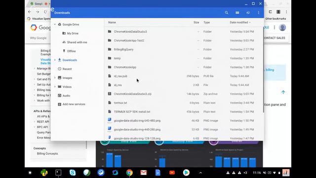Viewport: 316px width, 178px height.
Task: Select ChromeKioskDataStudio3.zip archive
Action: [183, 94]
